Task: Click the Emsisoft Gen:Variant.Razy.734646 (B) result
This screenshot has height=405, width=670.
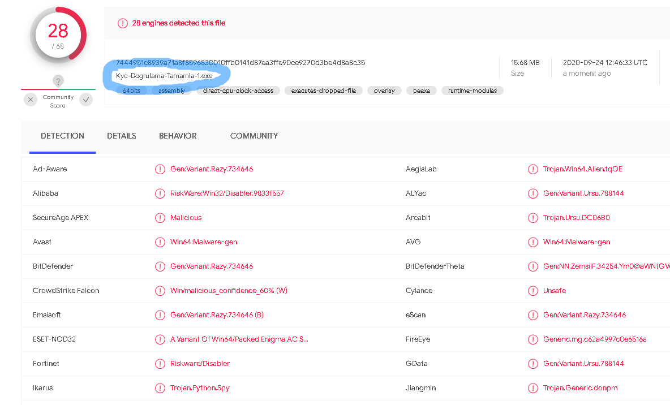Action: (x=217, y=315)
